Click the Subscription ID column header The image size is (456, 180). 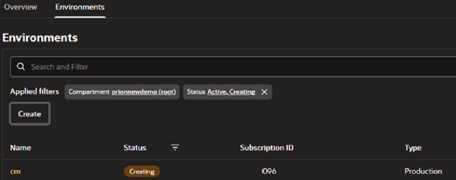click(267, 148)
